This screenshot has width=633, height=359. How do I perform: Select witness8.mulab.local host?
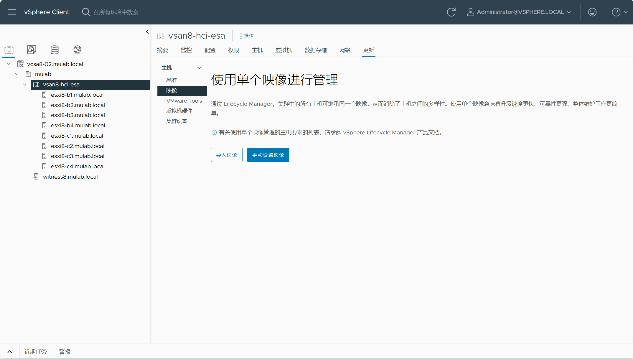point(70,177)
